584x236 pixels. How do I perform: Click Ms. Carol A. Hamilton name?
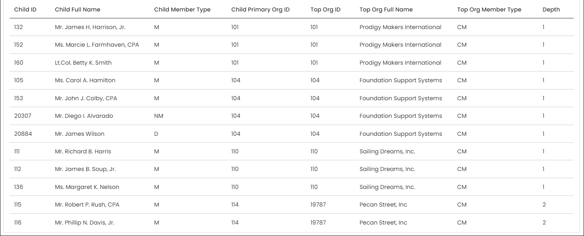click(85, 80)
